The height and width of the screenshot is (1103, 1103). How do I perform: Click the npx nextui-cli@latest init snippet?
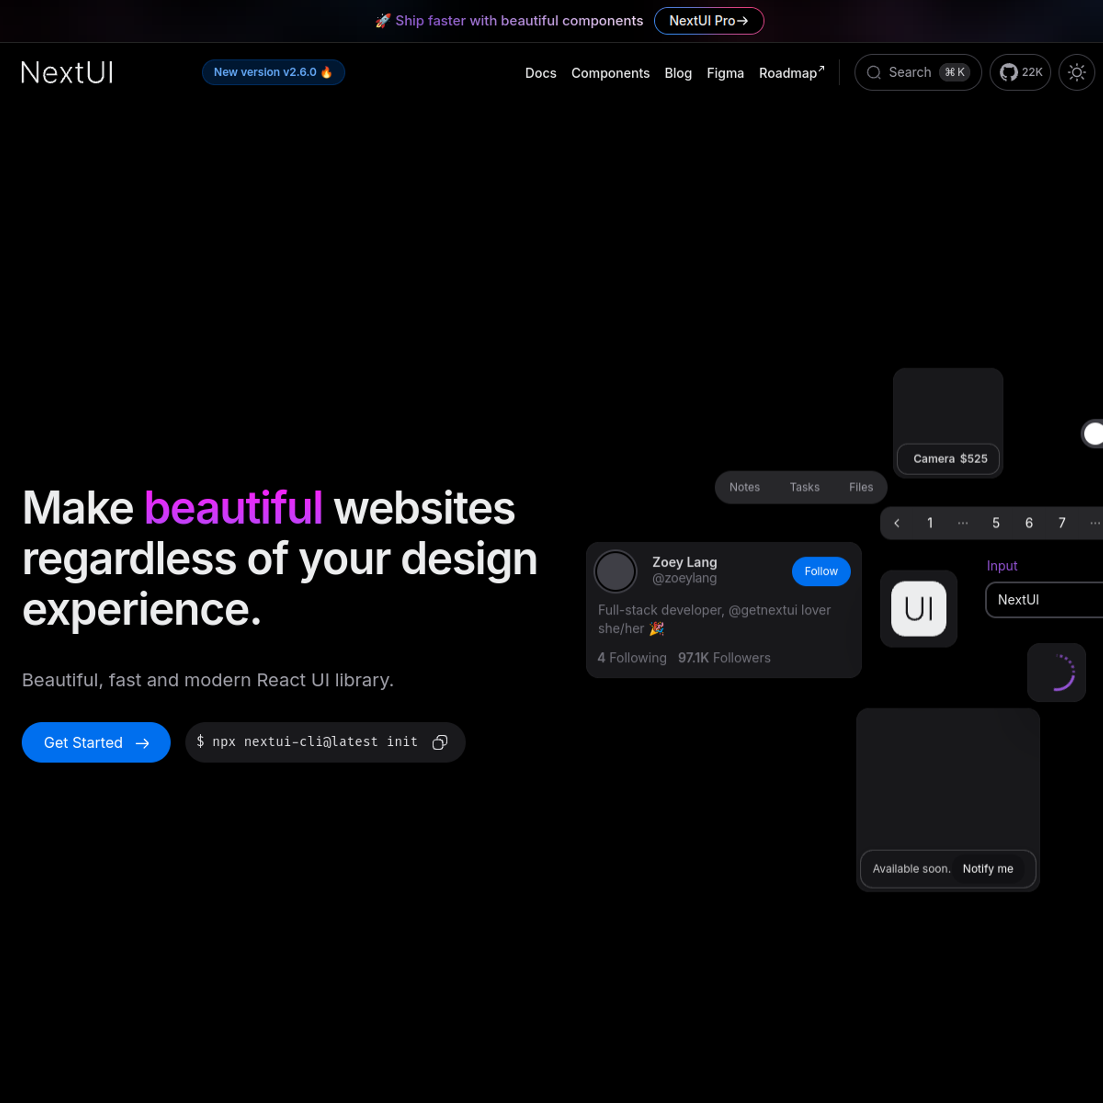pyautogui.click(x=325, y=742)
